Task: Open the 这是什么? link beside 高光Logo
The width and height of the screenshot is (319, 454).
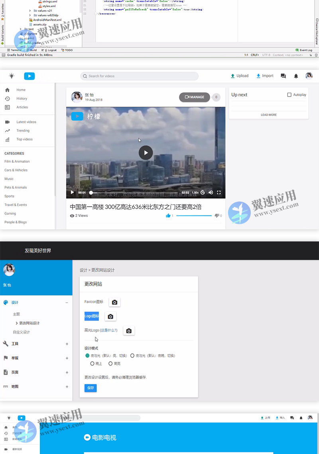Action: 108,330
